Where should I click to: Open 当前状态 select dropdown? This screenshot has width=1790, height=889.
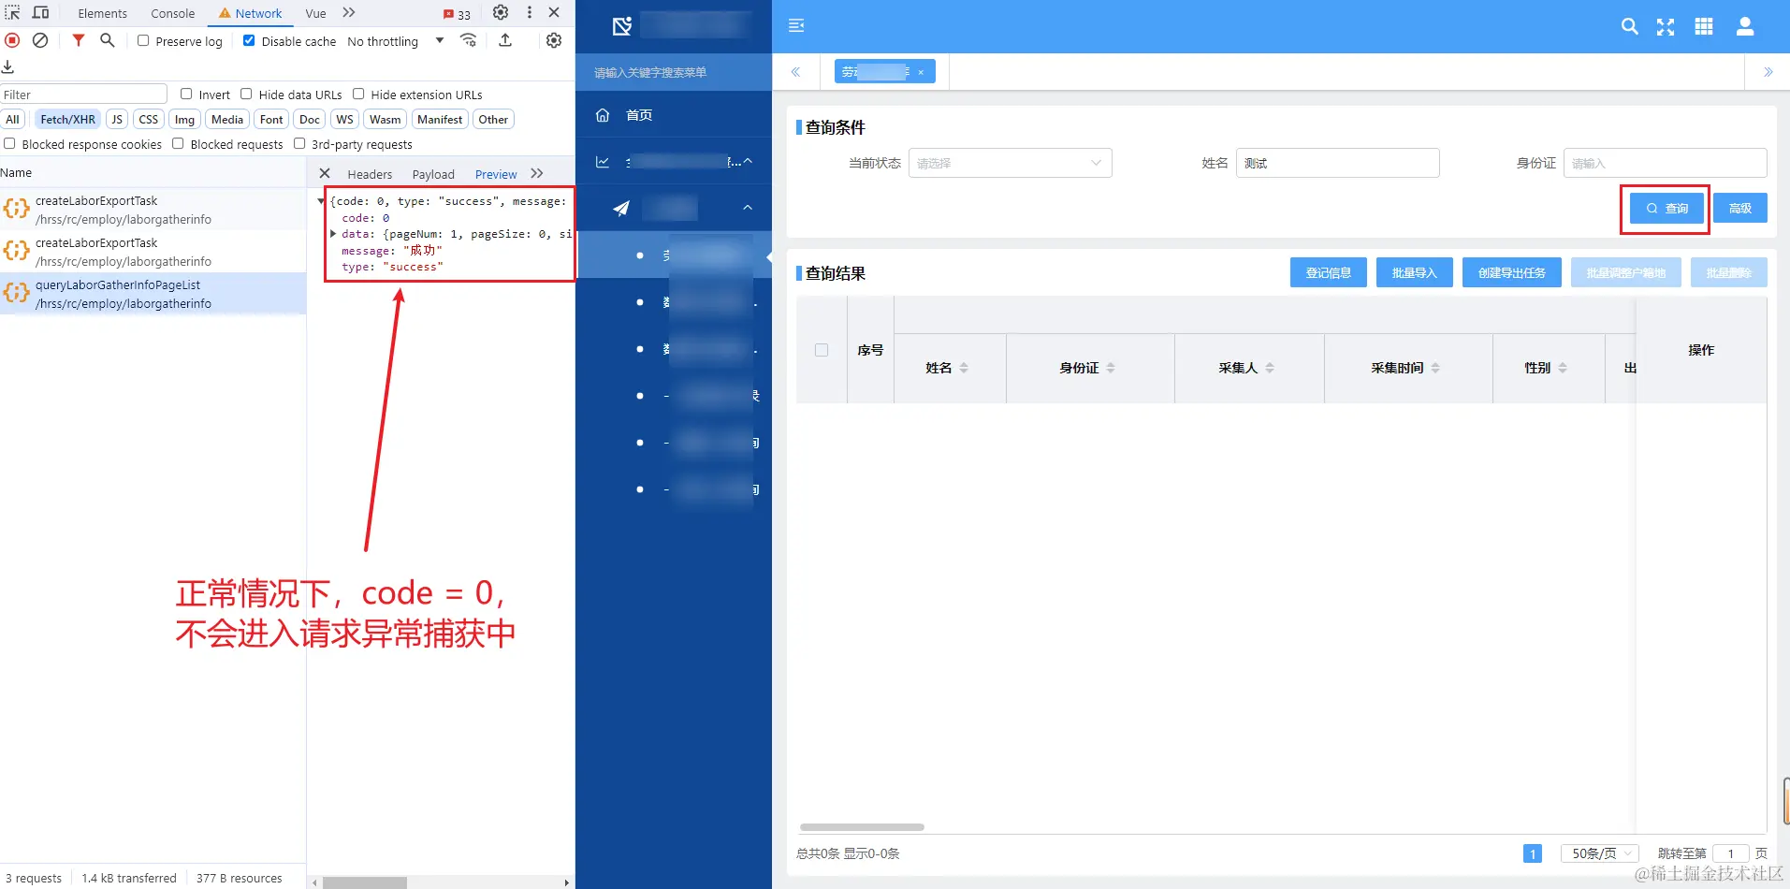pyautogui.click(x=1010, y=163)
